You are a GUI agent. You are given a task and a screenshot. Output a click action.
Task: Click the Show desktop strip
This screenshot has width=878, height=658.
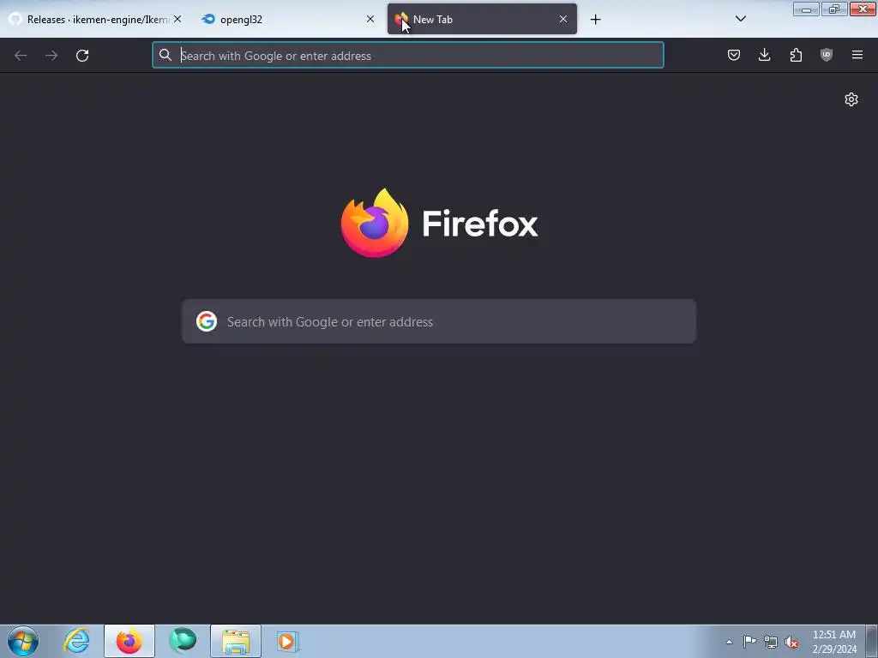872,641
